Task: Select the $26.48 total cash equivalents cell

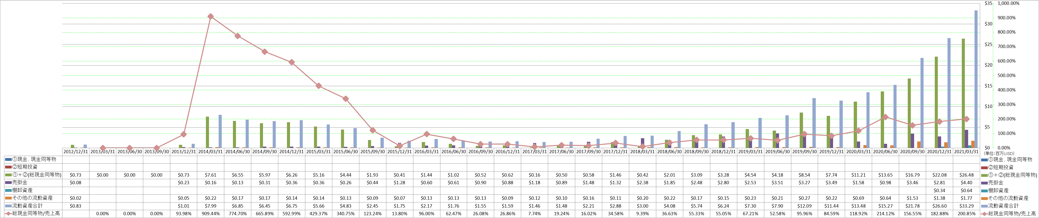Action: click(966, 175)
